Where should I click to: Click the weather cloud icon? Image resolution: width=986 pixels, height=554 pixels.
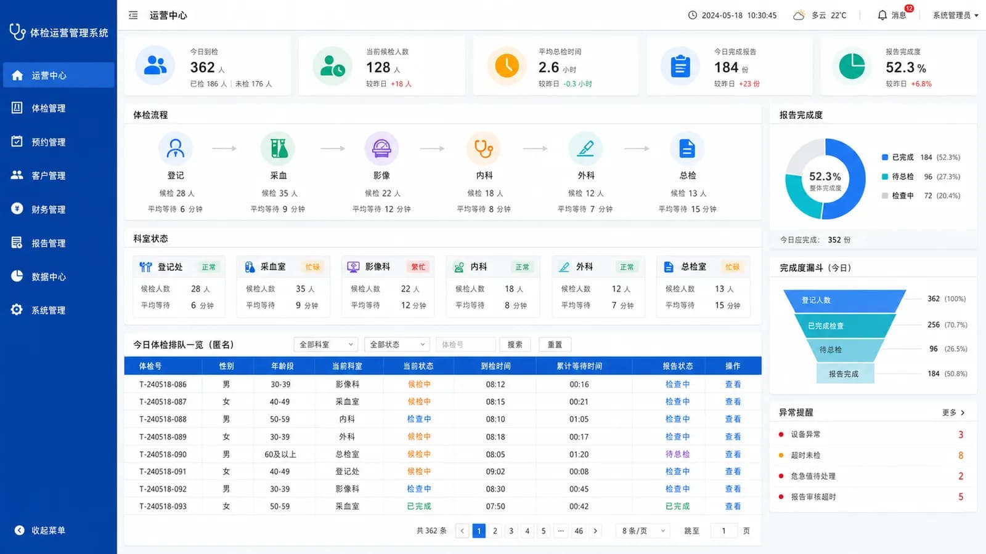(x=799, y=15)
